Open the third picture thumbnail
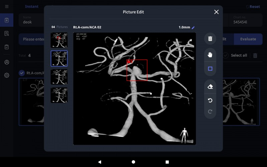 click(x=59, y=77)
